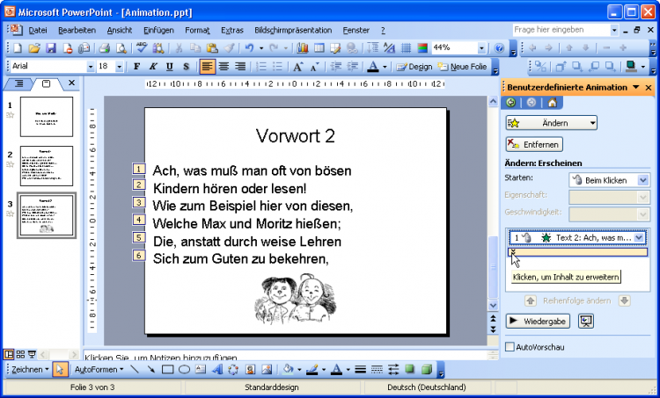Open the Einfügen menu

click(x=157, y=30)
